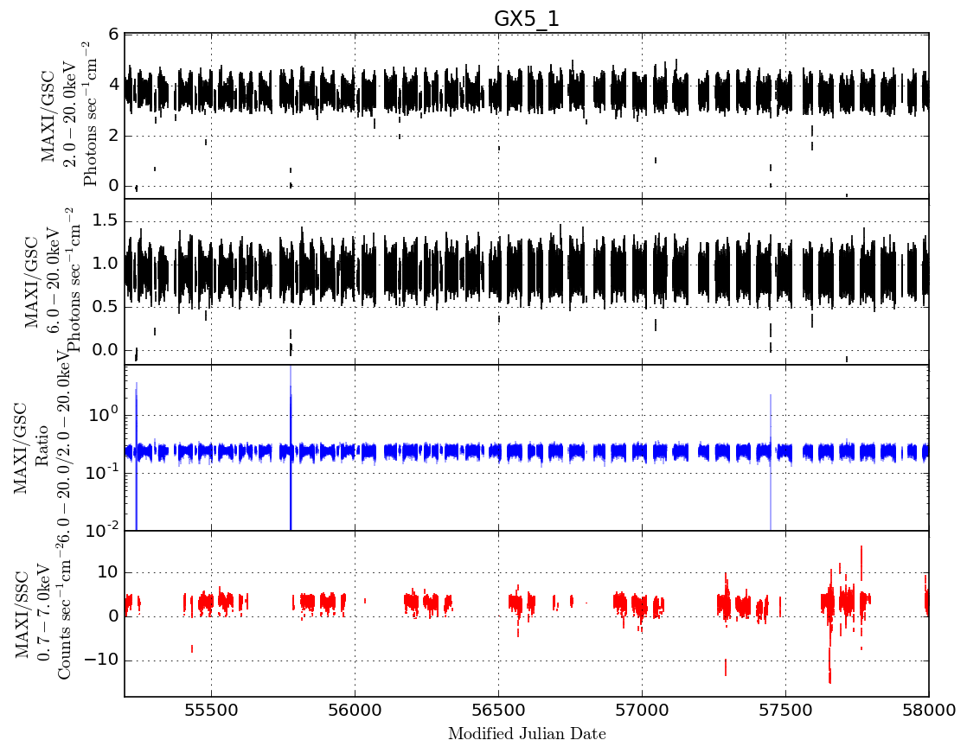
Task: Click top panel y-tick label 4
Action: click(113, 85)
